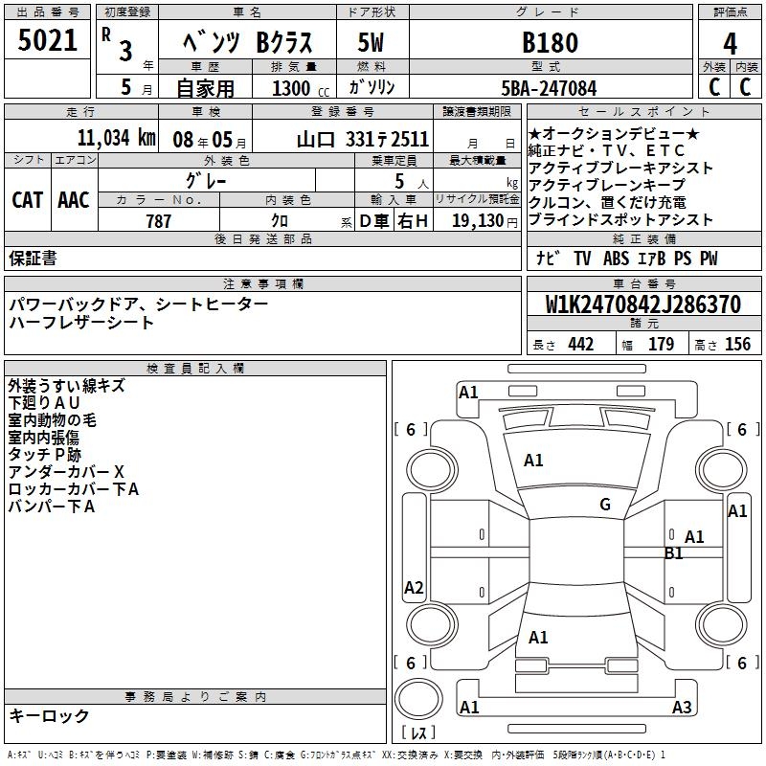Click door shape value 5W

tap(371, 42)
